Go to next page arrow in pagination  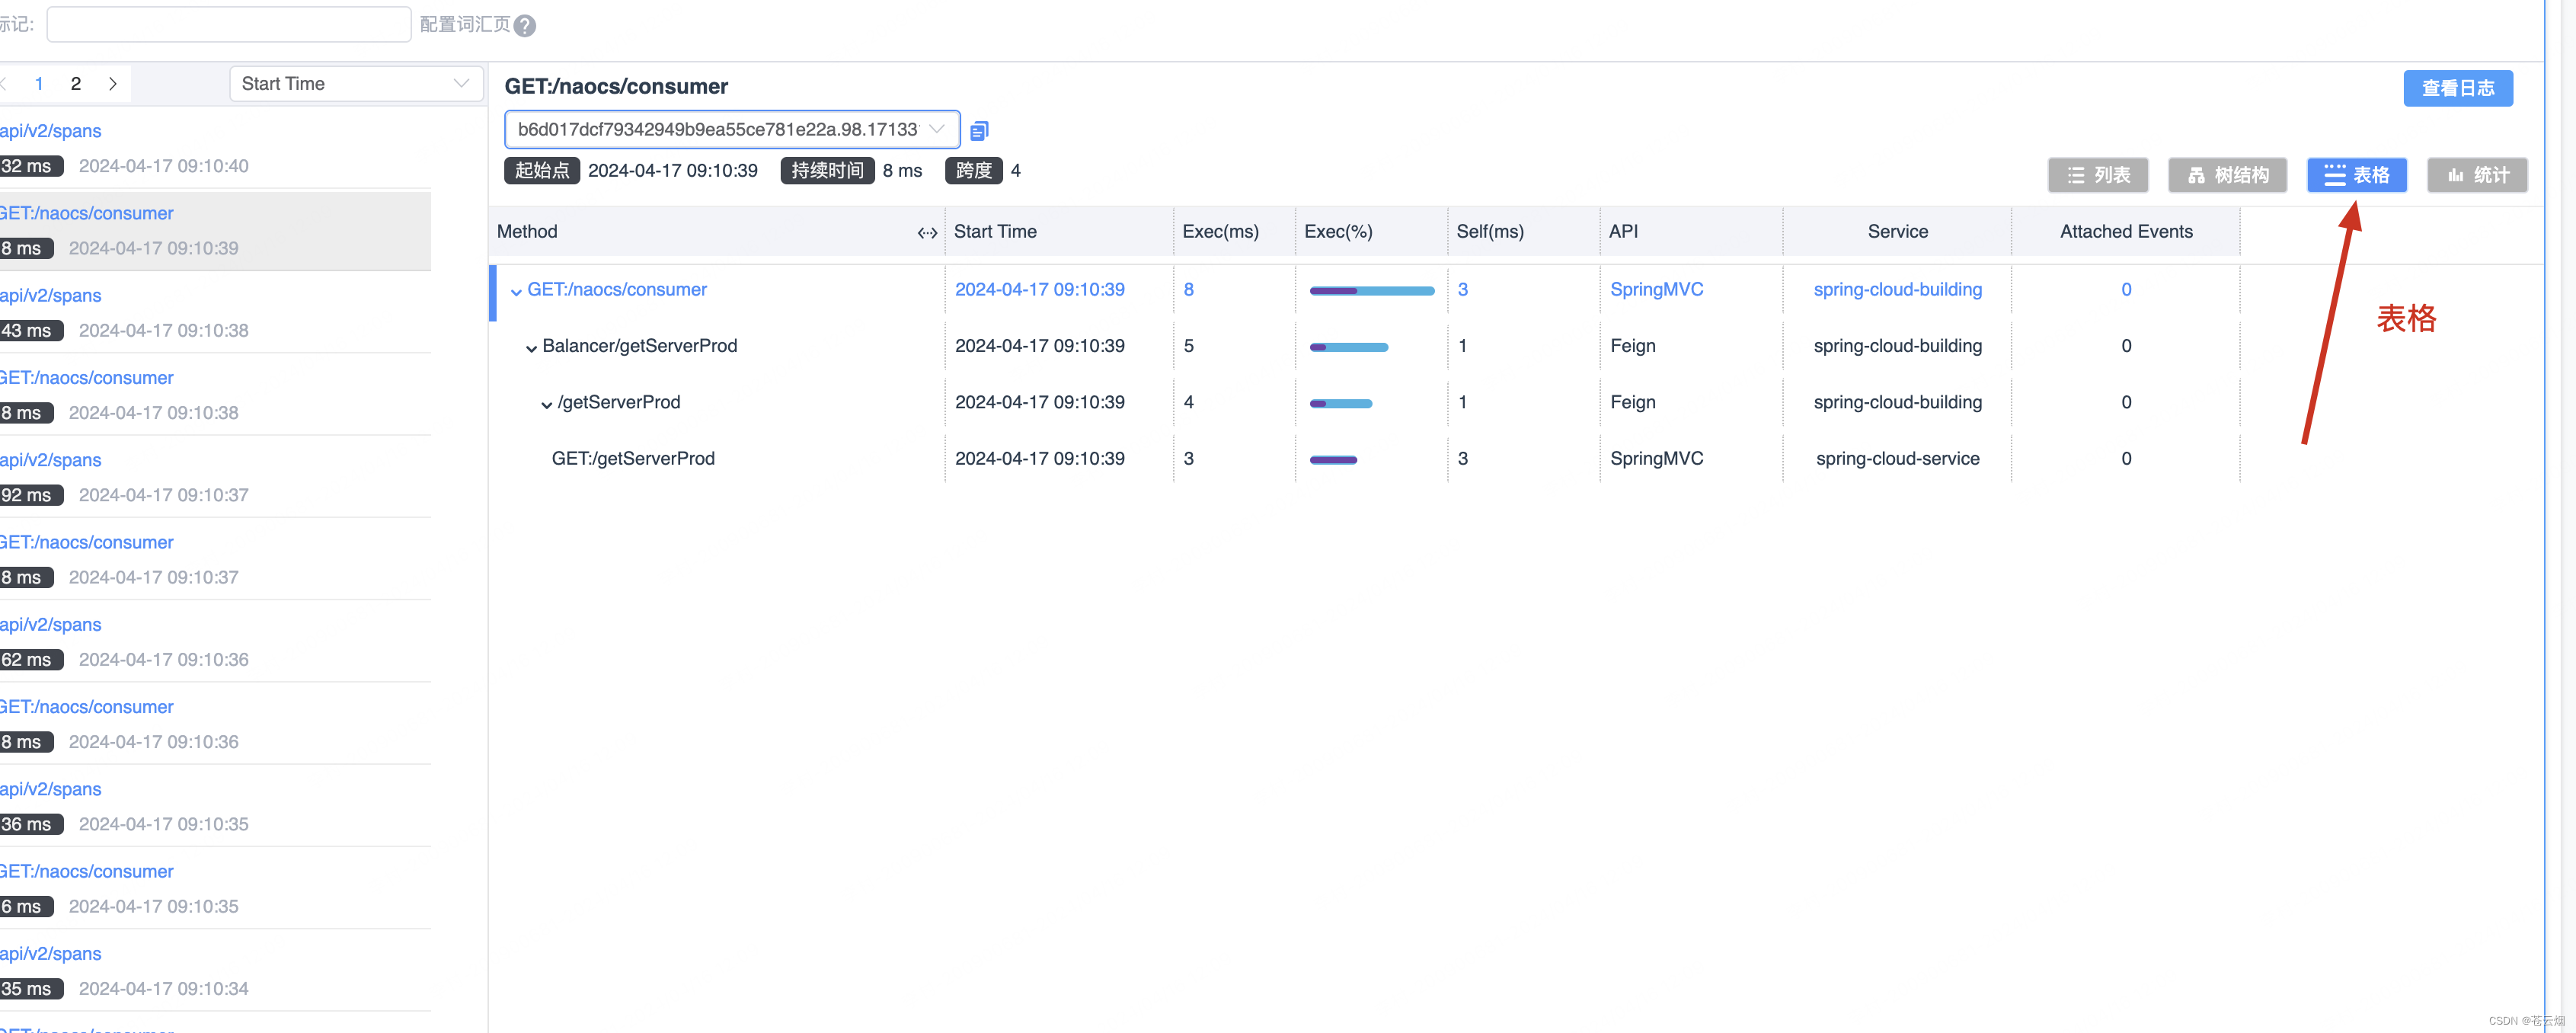tap(113, 84)
